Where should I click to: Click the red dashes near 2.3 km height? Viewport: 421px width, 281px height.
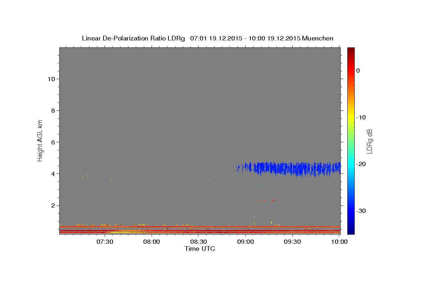point(268,200)
